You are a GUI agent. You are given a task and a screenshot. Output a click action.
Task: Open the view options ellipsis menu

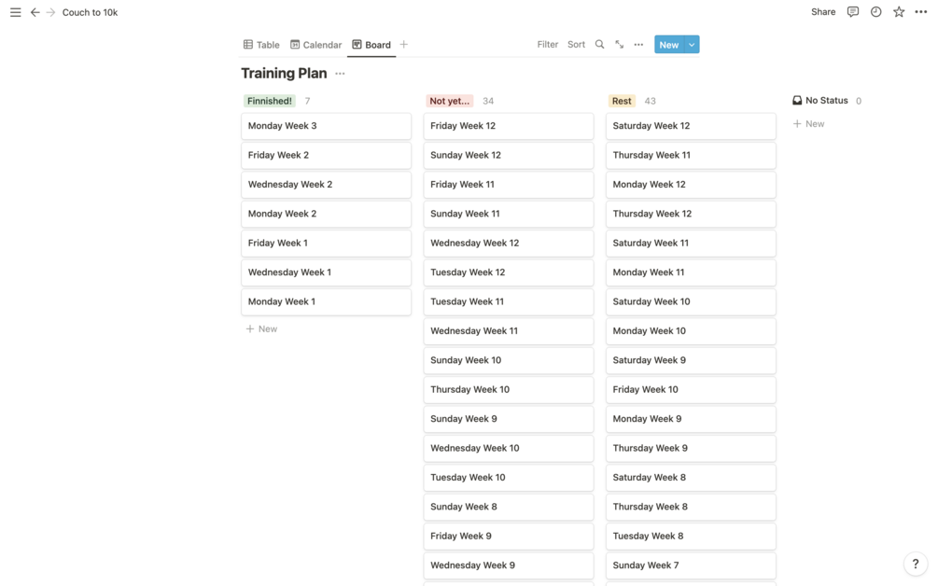(638, 45)
